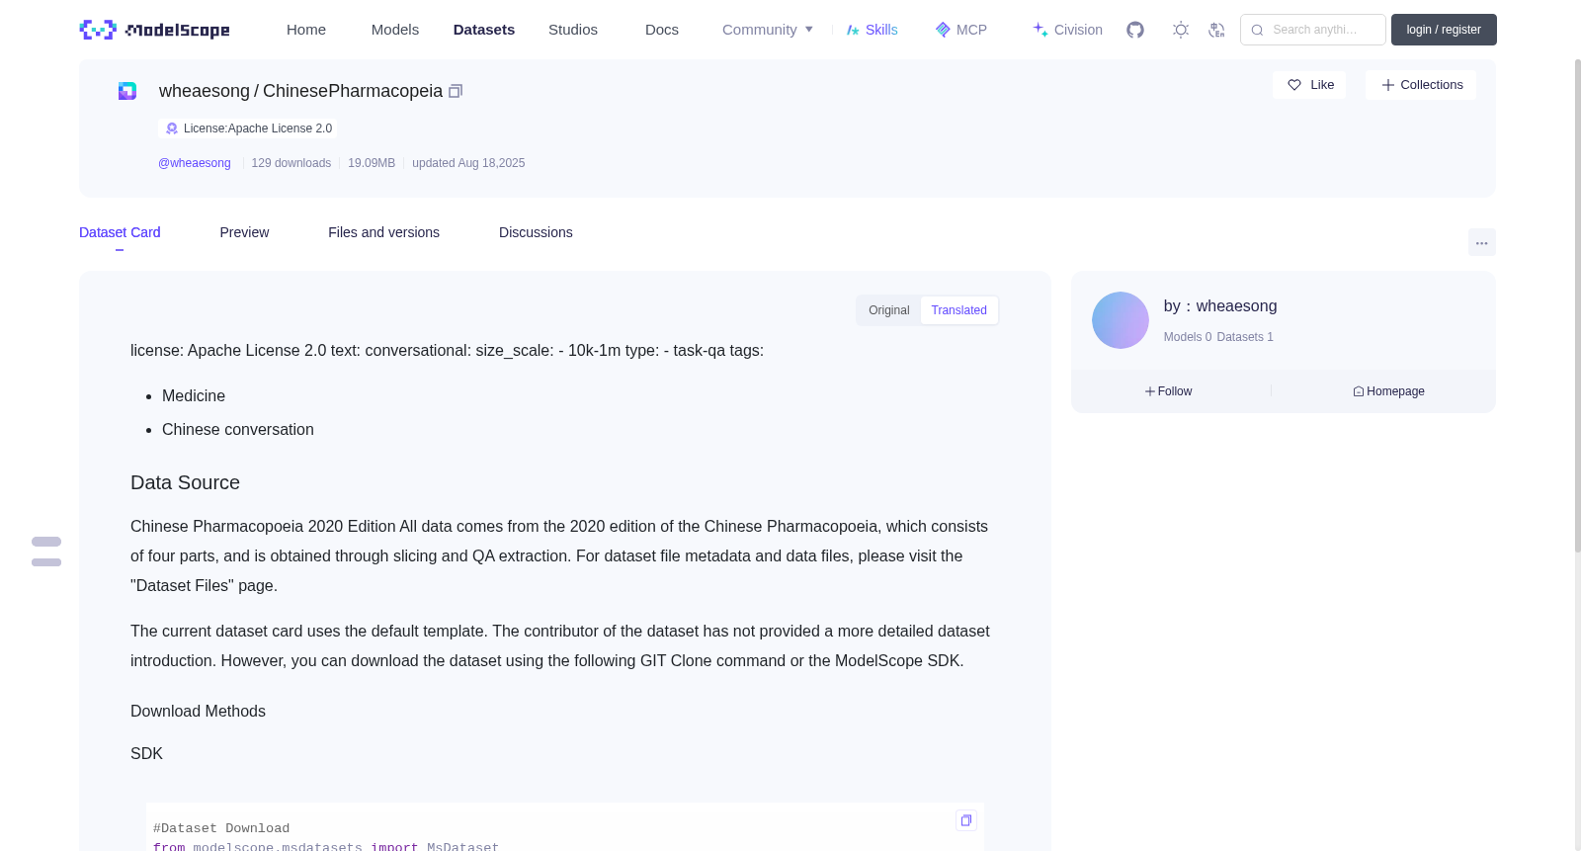Open the Studios section
This screenshot has width=1581, height=851.
coord(573,30)
